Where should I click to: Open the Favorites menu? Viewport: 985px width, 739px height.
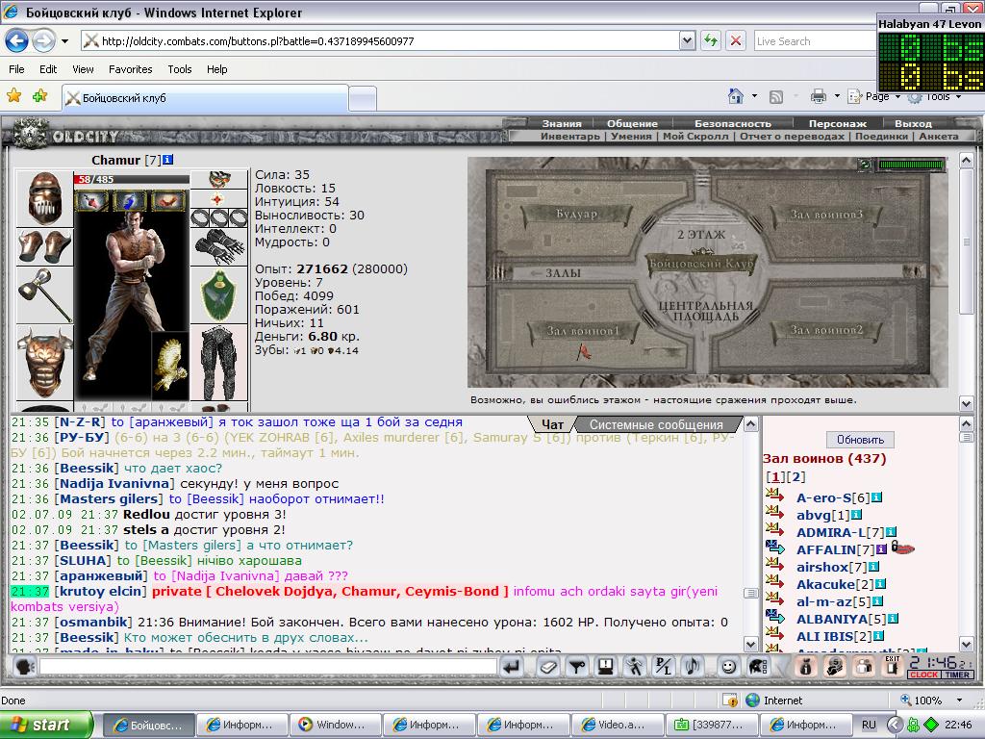(x=130, y=69)
